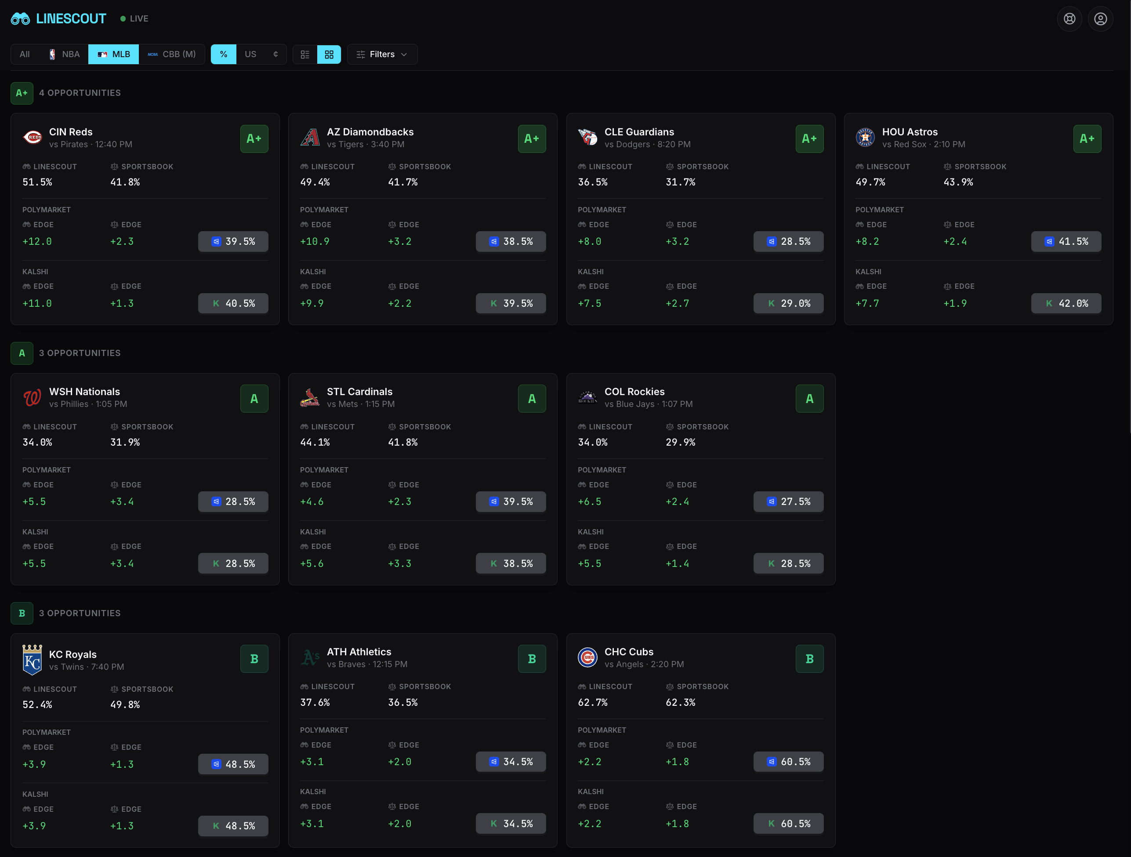Switch to list view layout
Screen dimensions: 1131x857
pyautogui.click(x=305, y=54)
